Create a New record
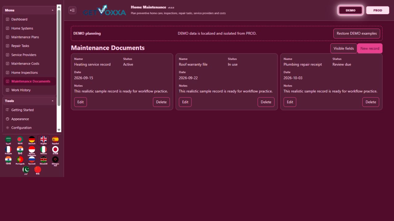Image resolution: width=394 pixels, height=221 pixels. [370, 48]
